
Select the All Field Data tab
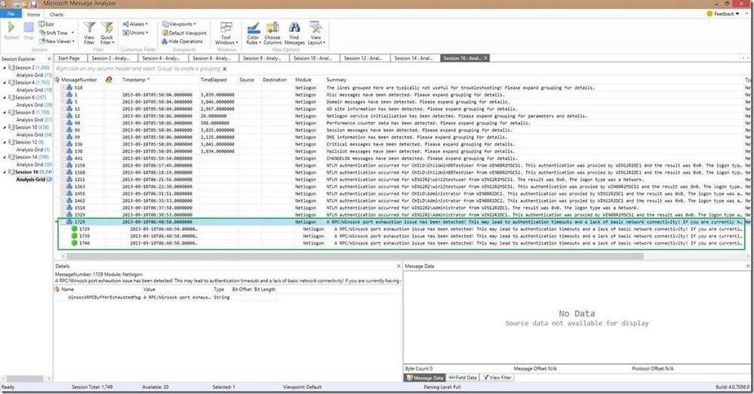[x=463, y=377]
